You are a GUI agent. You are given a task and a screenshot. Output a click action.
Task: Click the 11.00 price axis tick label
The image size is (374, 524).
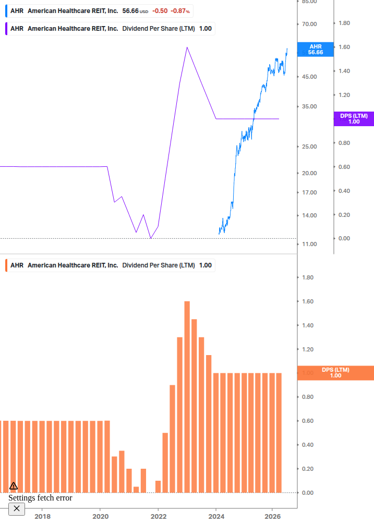(309, 245)
